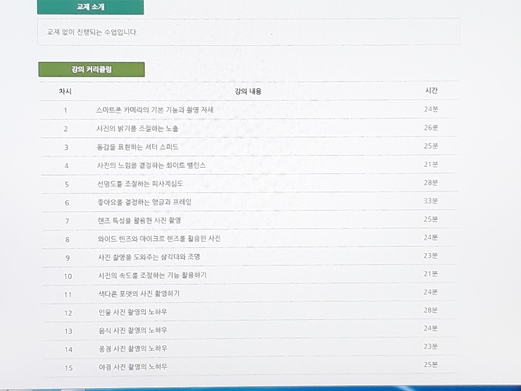This screenshot has height=391, width=521.
Task: Click lecture number 14 in 차시 column
Action: tap(68, 349)
